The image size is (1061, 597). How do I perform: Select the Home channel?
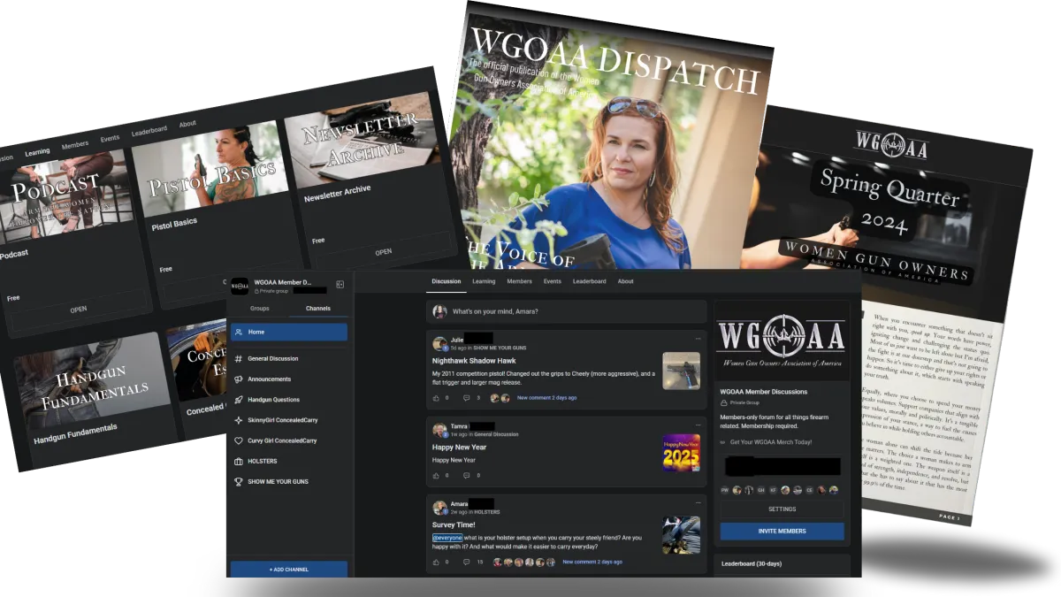tap(289, 332)
